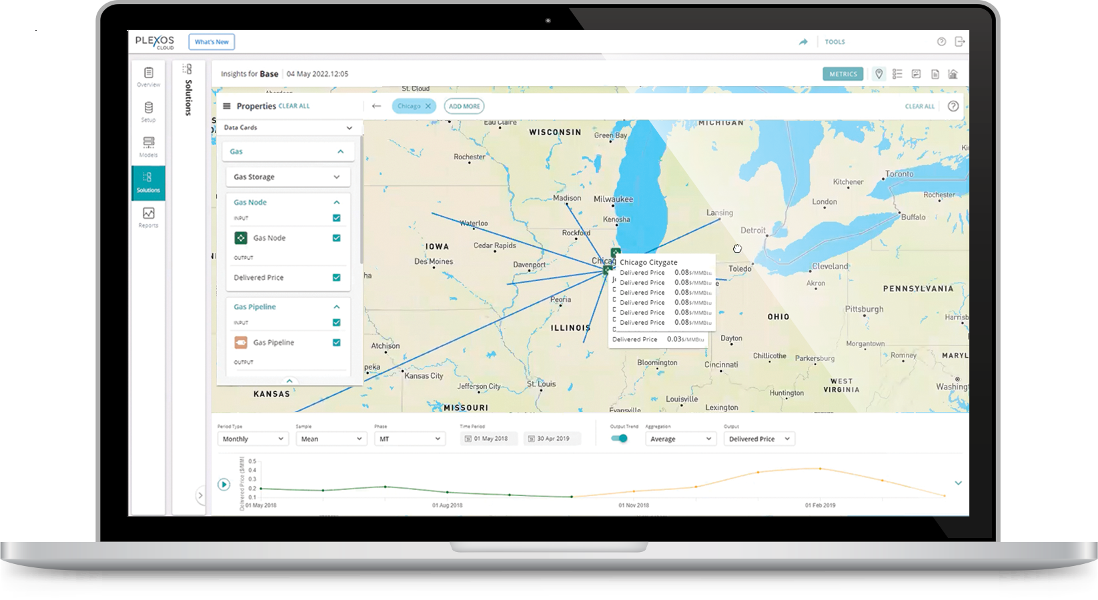This screenshot has width=1098, height=600.
Task: Click the start date field 01 May 2018
Action: 489,439
